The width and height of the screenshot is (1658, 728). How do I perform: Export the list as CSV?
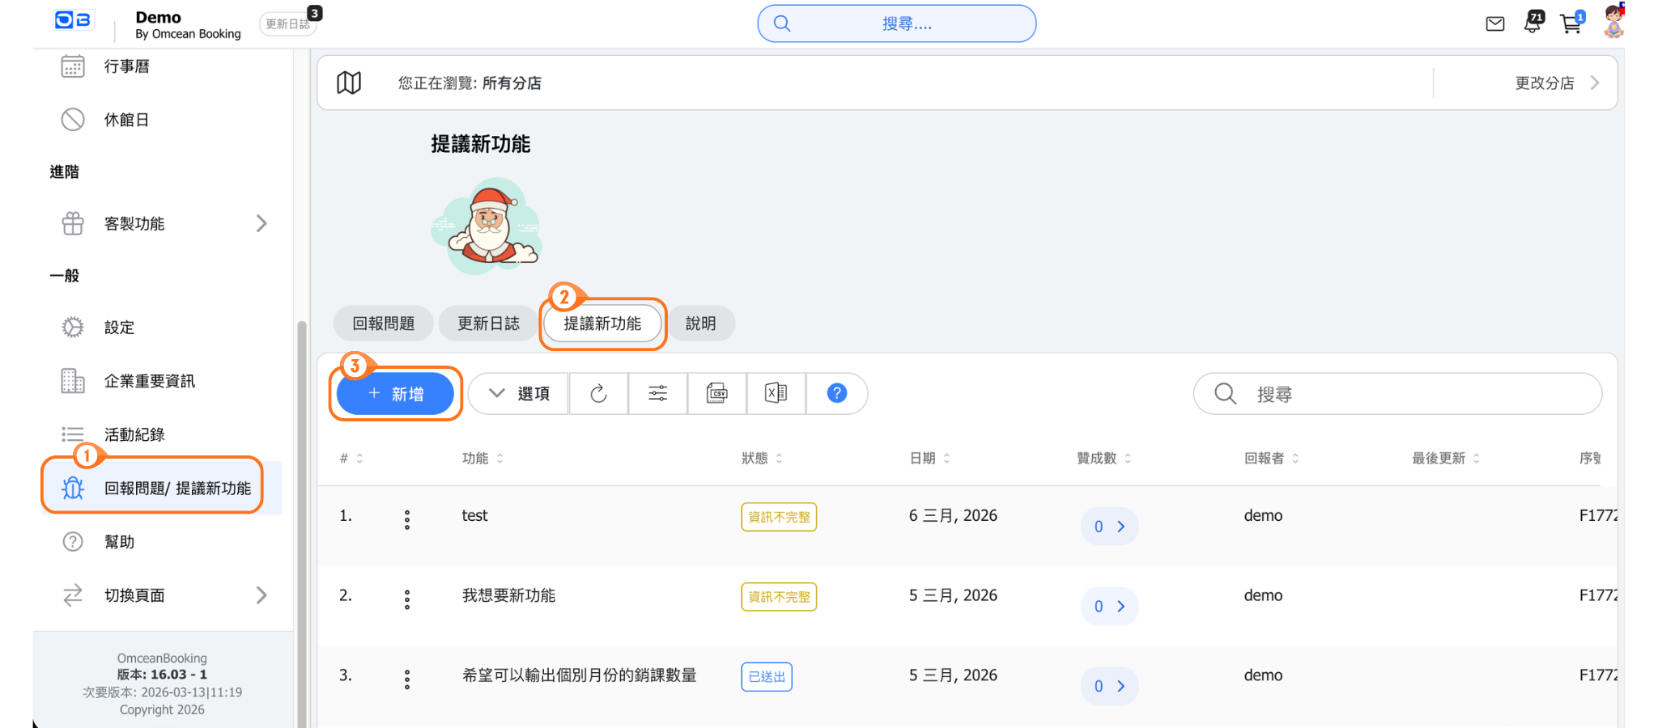716,394
